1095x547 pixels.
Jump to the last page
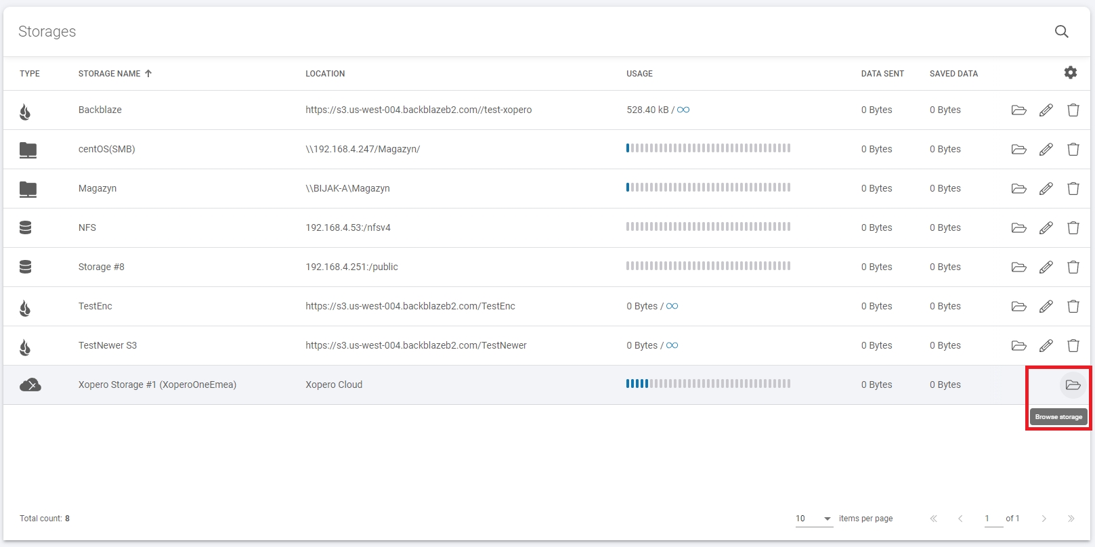[1071, 519]
